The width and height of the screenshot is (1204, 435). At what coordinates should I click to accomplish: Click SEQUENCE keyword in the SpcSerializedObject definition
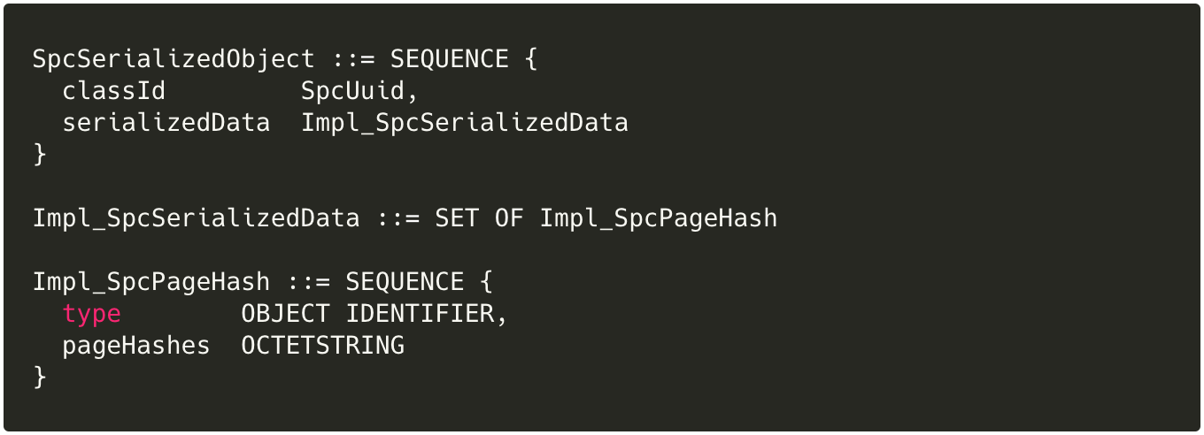coord(449,59)
